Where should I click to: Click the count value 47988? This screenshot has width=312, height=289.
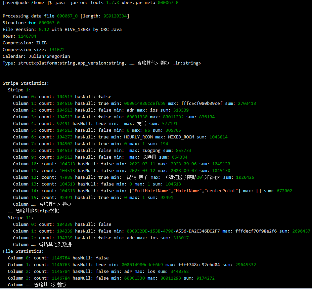pos(66,177)
